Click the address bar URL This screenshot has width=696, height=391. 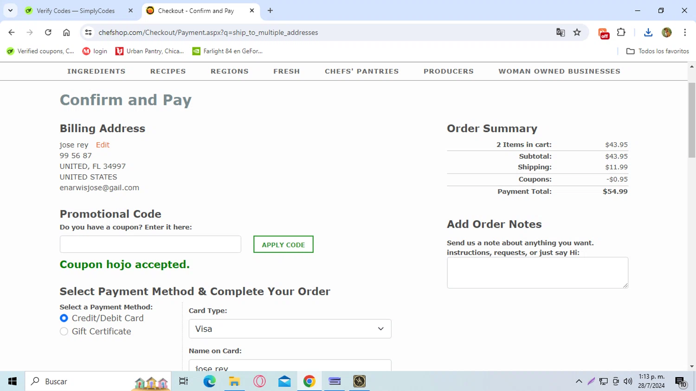(208, 32)
